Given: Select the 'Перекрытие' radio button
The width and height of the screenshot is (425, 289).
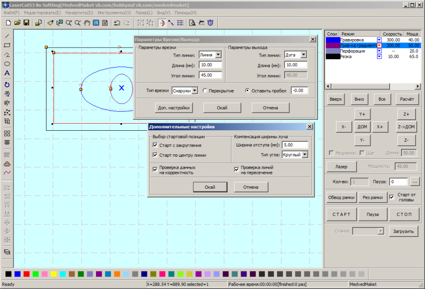Looking at the screenshot, I should 205,91.
